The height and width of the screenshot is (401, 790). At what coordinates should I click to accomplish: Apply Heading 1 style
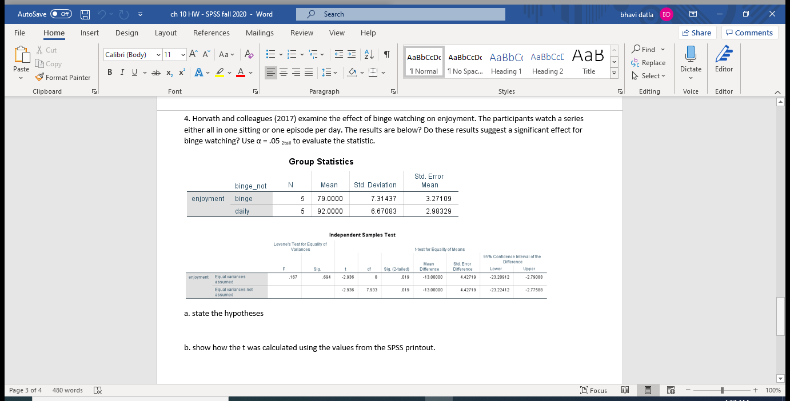pyautogui.click(x=506, y=62)
